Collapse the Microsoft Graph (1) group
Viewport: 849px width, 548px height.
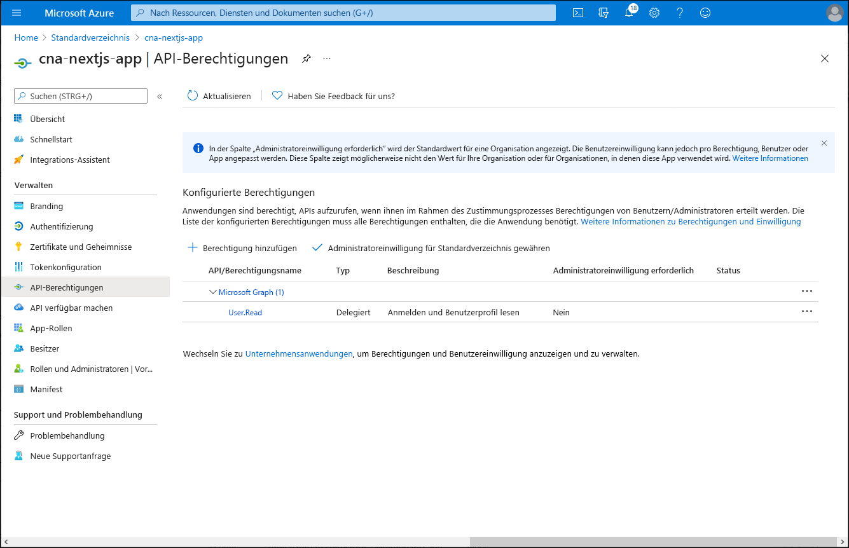coord(213,292)
